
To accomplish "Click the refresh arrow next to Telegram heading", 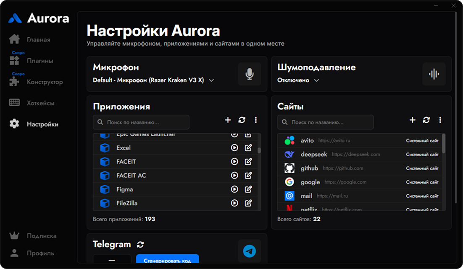I will coord(140,244).
